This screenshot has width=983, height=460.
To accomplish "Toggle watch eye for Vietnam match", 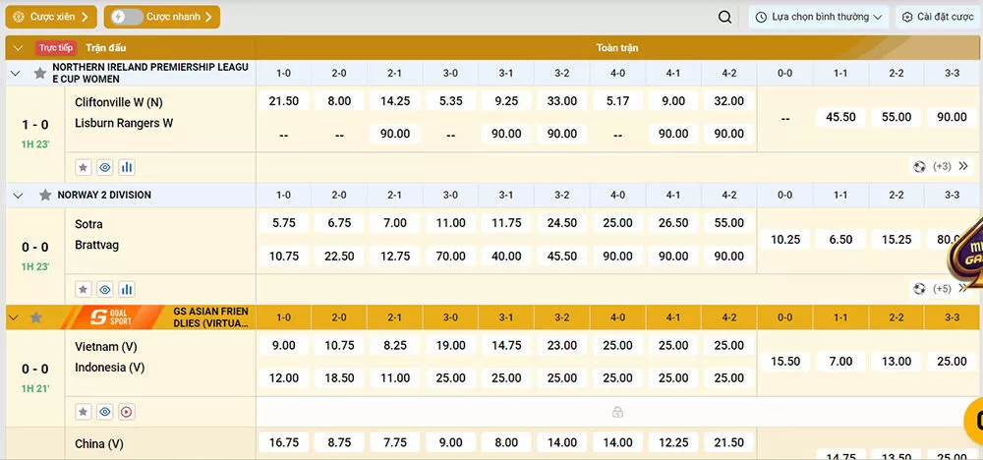I will 105,412.
